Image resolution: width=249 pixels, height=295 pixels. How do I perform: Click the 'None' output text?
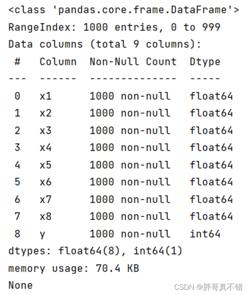coord(20,285)
